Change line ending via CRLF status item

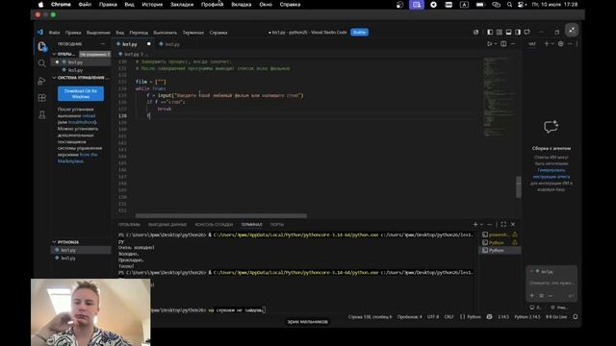pos(449,317)
